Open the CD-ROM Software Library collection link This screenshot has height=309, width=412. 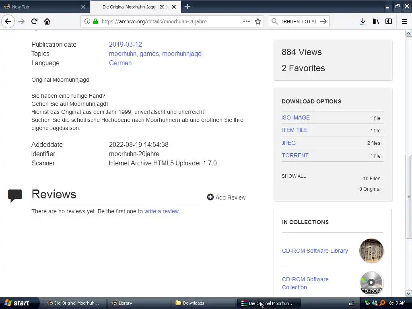click(315, 251)
